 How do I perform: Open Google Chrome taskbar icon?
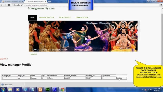(62, 90)
